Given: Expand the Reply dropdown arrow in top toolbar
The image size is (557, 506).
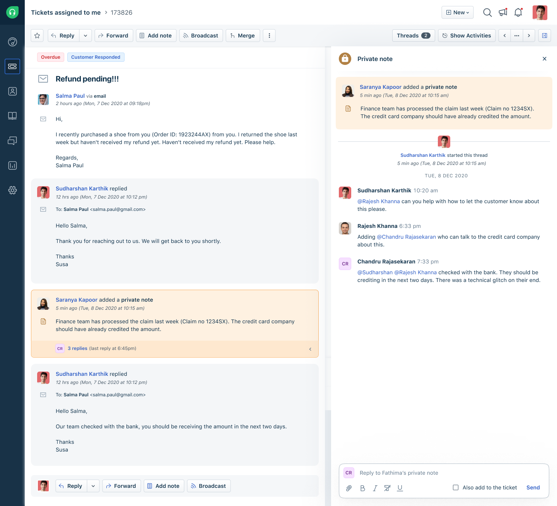Looking at the screenshot, I should pyautogui.click(x=85, y=36).
